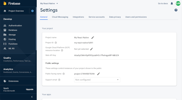Click the Not yet selected text
Screen dimensions: 182x100
tap(81, 49)
